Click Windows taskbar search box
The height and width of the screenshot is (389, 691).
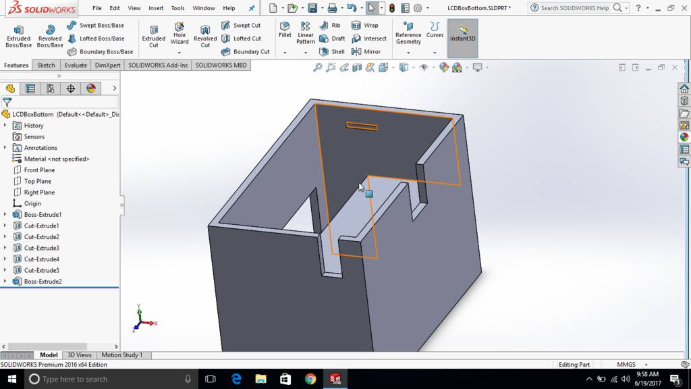(112, 379)
